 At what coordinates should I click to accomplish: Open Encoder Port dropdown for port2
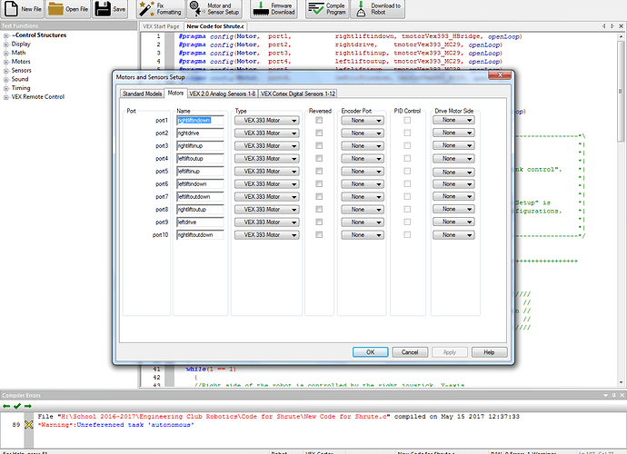pos(363,133)
